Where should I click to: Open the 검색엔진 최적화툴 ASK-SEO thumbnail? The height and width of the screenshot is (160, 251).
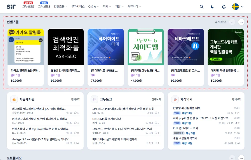point(66,47)
